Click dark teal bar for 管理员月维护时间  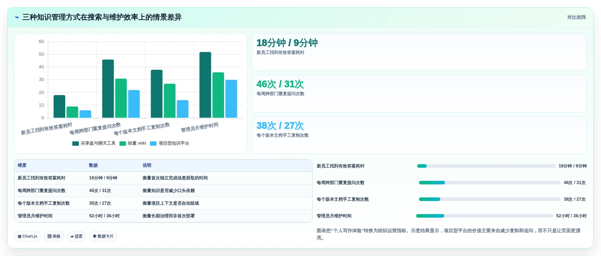tap(205, 85)
